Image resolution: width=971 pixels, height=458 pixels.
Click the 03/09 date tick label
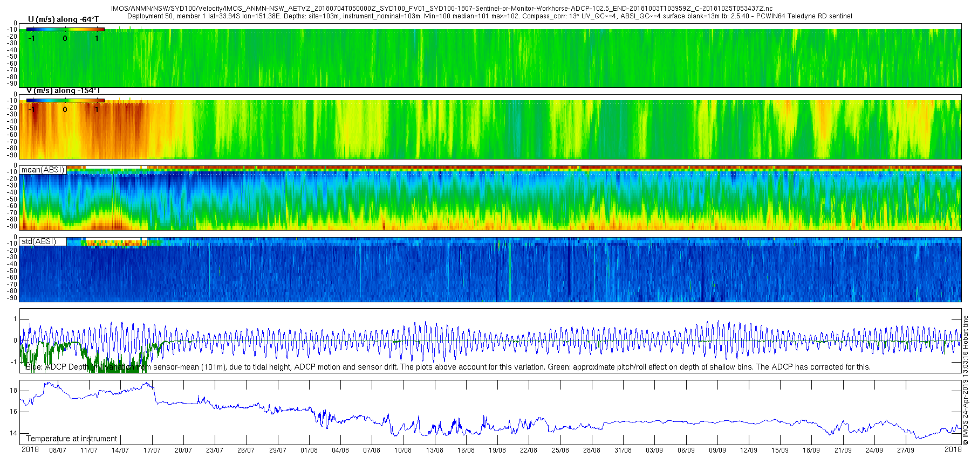[x=654, y=450]
